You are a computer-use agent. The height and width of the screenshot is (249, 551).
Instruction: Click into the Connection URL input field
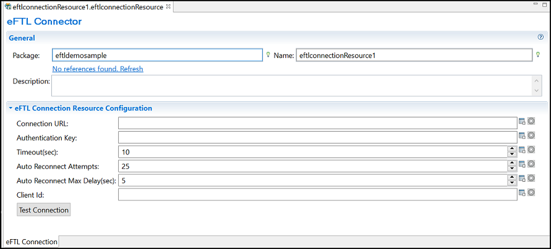317,123
